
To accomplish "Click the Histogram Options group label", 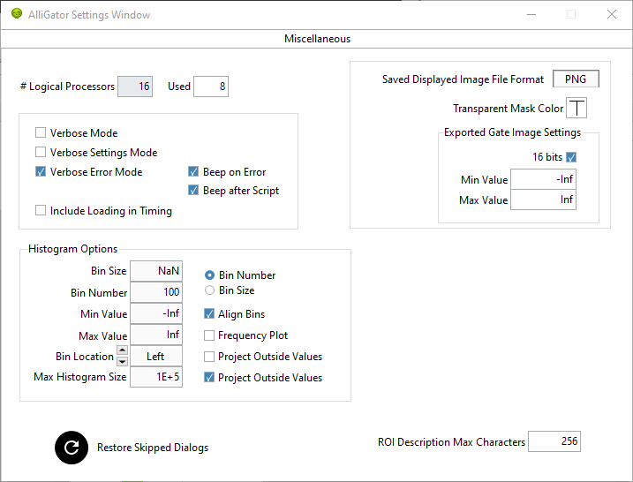I will 72,249.
